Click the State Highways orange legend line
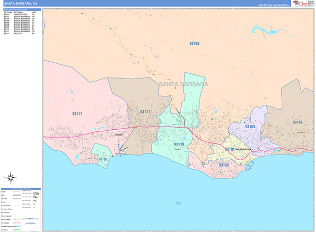This screenshot has width=316, height=232. (17, 219)
